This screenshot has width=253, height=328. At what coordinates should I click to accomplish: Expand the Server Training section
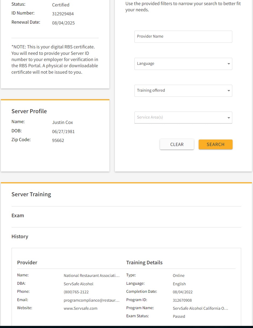tap(31, 194)
